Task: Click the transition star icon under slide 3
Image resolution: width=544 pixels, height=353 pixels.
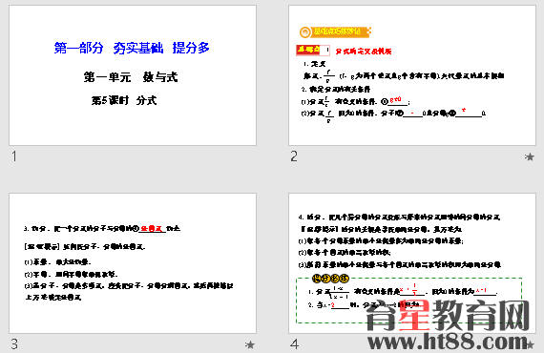Action: point(249,344)
